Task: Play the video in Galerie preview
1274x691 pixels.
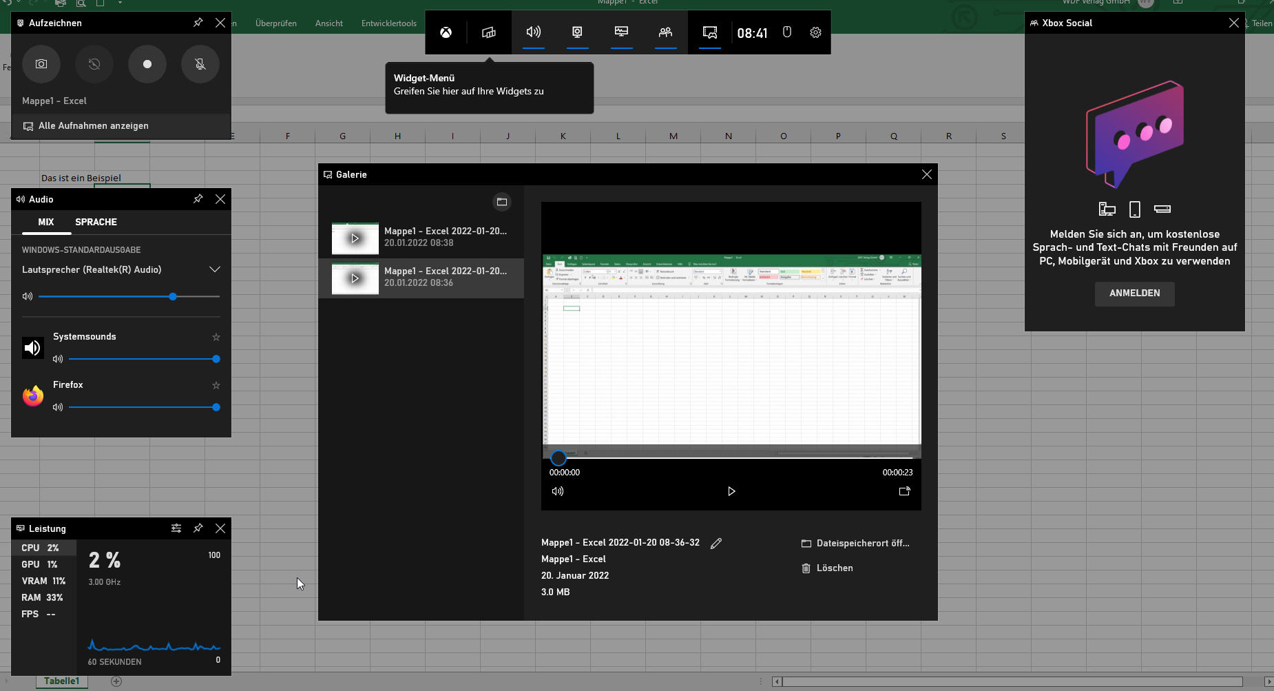Action: [731, 491]
